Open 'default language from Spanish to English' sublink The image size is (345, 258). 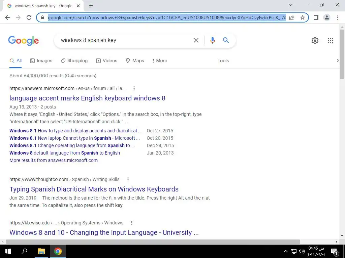[x=65, y=153]
